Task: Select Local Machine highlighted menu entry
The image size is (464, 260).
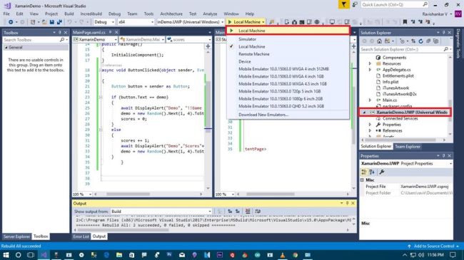Action: [288, 31]
